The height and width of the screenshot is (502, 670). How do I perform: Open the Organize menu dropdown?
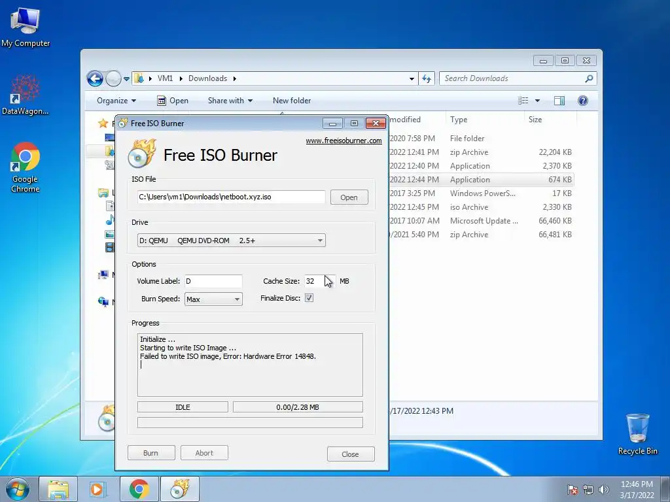116,101
